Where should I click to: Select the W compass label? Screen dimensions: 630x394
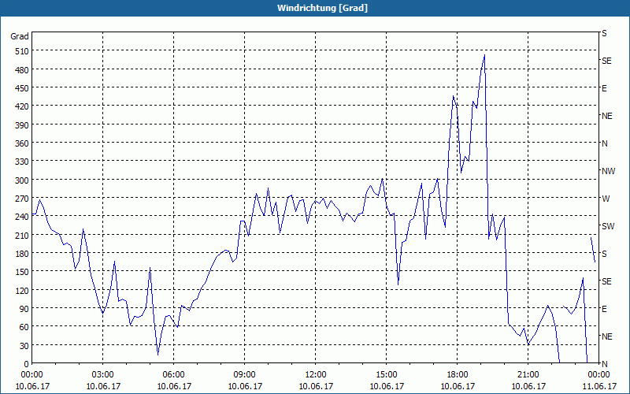click(606, 199)
